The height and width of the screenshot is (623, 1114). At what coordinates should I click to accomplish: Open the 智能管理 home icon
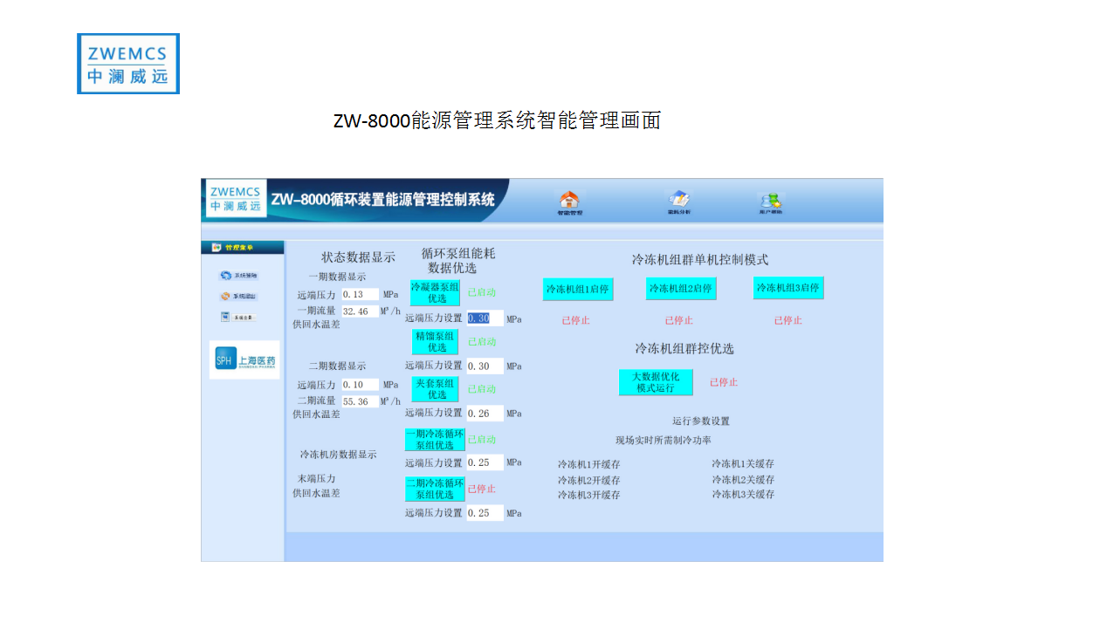pos(569,202)
